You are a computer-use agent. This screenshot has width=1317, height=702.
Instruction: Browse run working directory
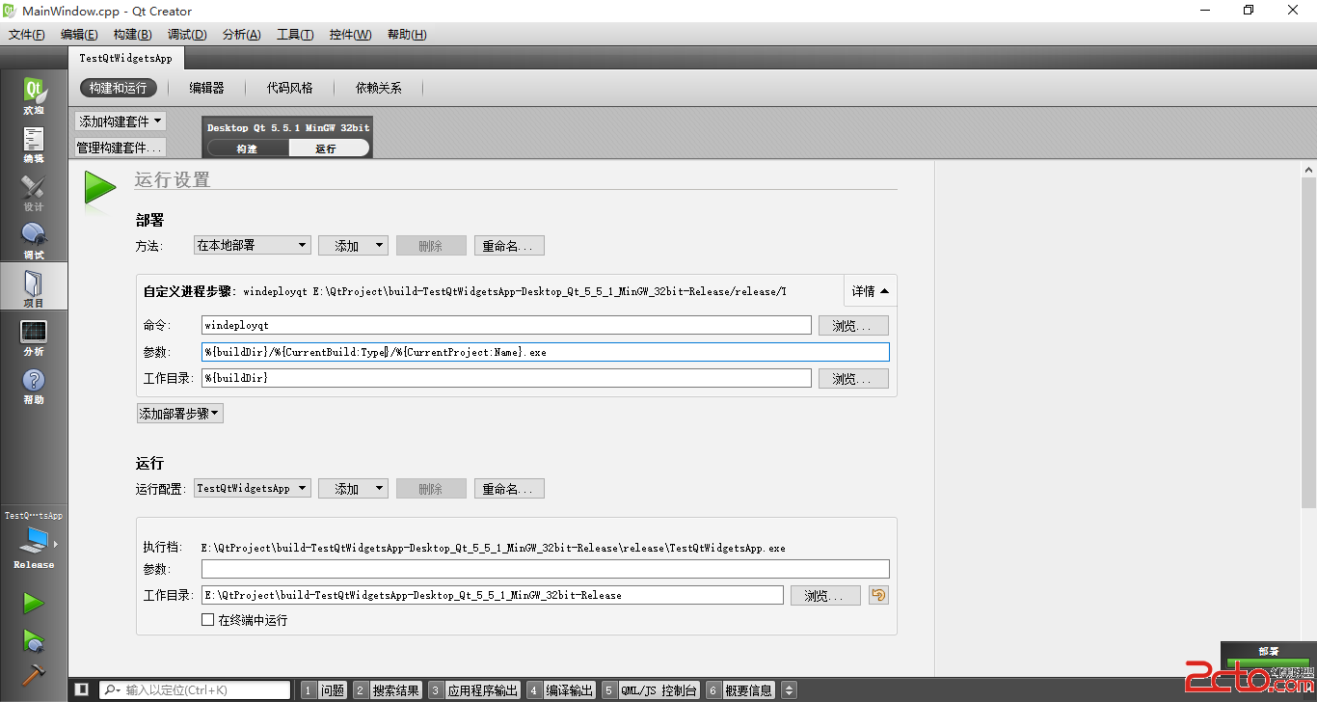click(x=825, y=596)
